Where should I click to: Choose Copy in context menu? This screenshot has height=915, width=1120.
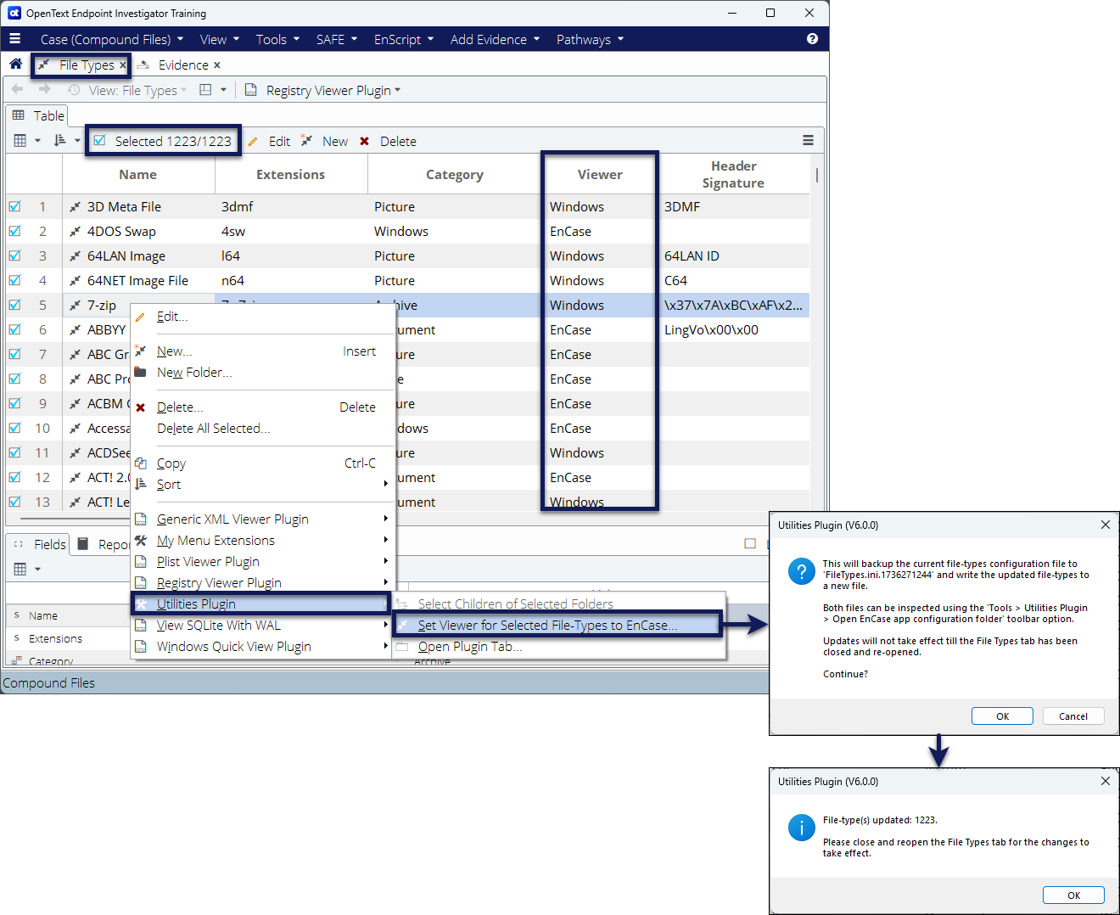171,463
